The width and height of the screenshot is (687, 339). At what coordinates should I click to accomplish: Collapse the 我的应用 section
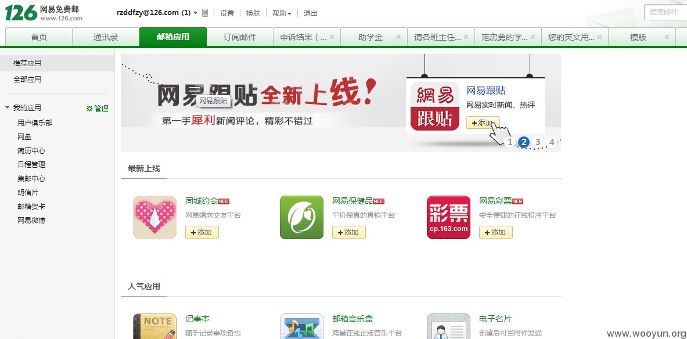point(7,107)
